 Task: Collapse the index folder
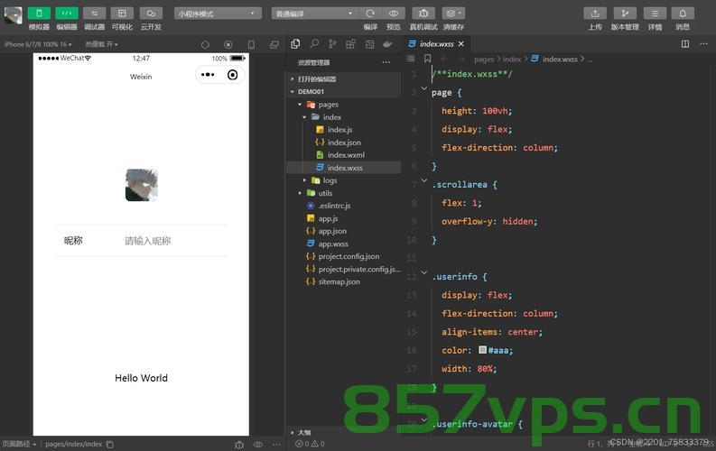[x=343, y=117]
